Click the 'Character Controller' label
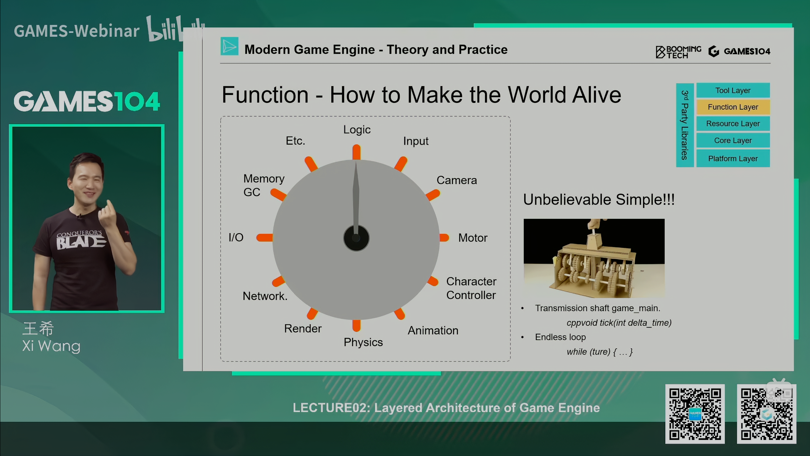The height and width of the screenshot is (456, 810). (471, 288)
